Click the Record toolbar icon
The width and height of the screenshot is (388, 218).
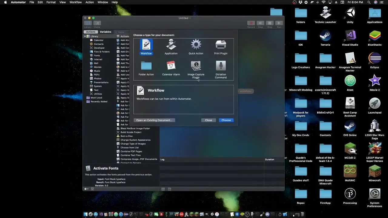coord(251,23)
